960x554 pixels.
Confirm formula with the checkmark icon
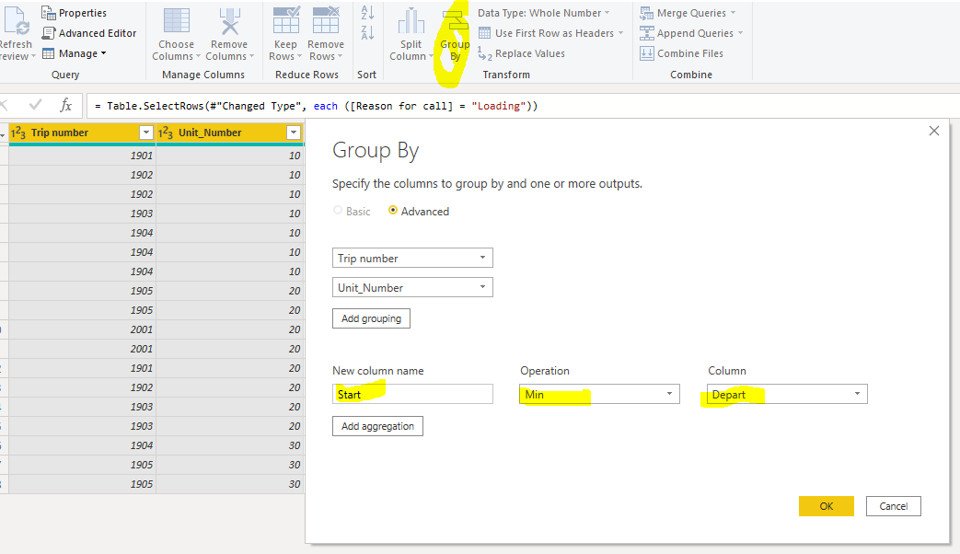pyautogui.click(x=36, y=105)
